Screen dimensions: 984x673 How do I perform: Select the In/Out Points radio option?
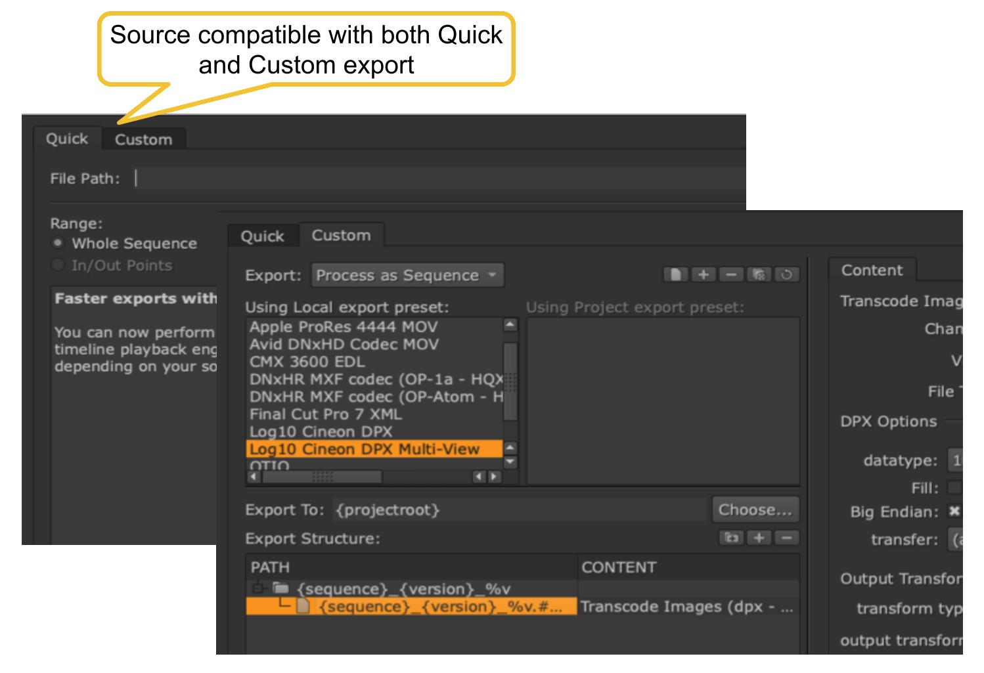point(58,265)
